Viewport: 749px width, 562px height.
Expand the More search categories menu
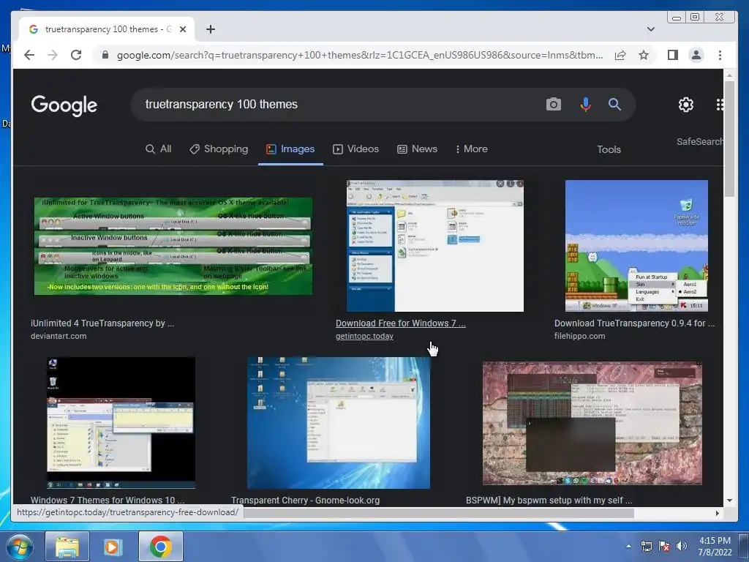pyautogui.click(x=472, y=149)
